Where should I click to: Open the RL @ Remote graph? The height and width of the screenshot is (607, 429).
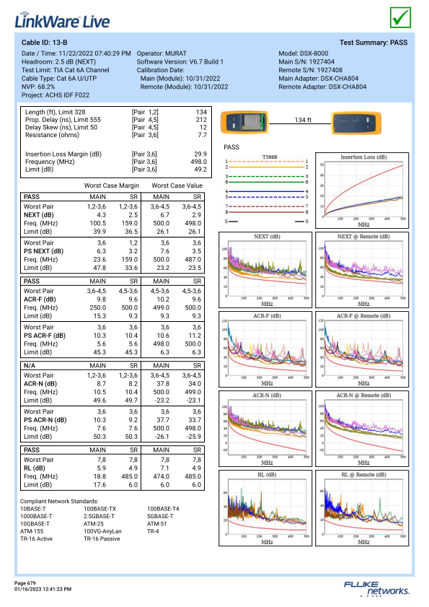pos(362,508)
